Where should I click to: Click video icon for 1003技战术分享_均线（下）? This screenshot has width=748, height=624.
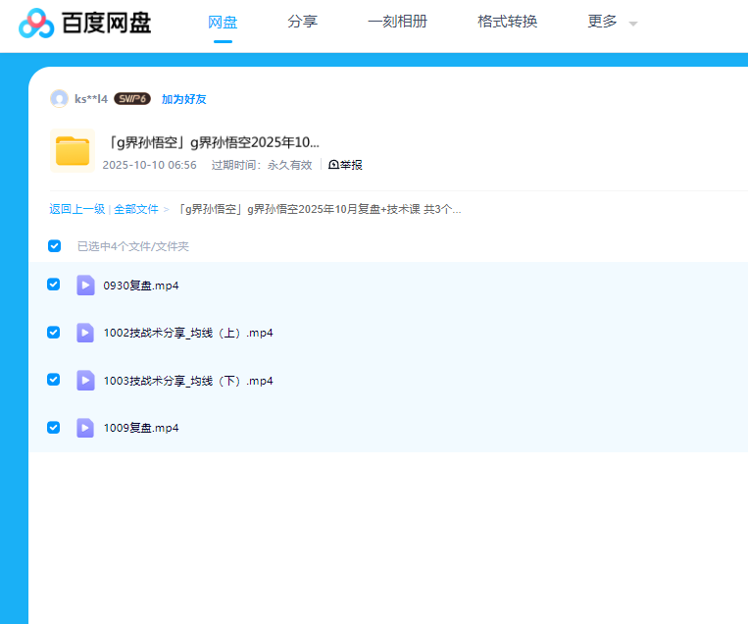(85, 381)
